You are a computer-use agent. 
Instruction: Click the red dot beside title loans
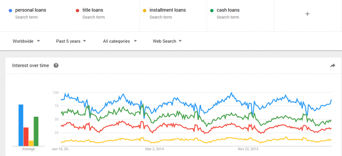click(77, 10)
